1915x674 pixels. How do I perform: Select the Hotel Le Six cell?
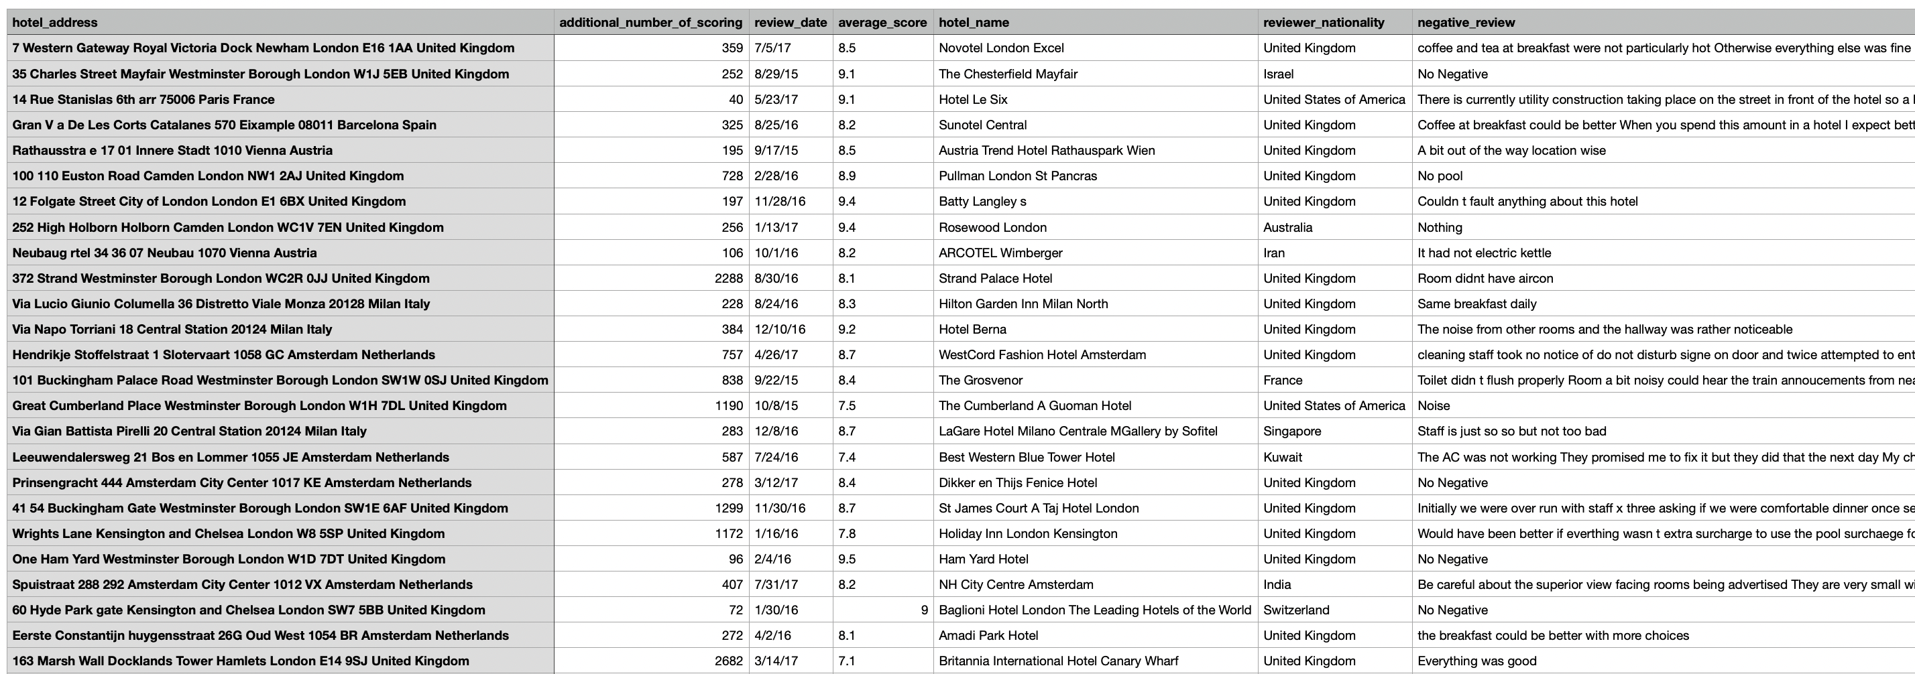coord(1096,100)
